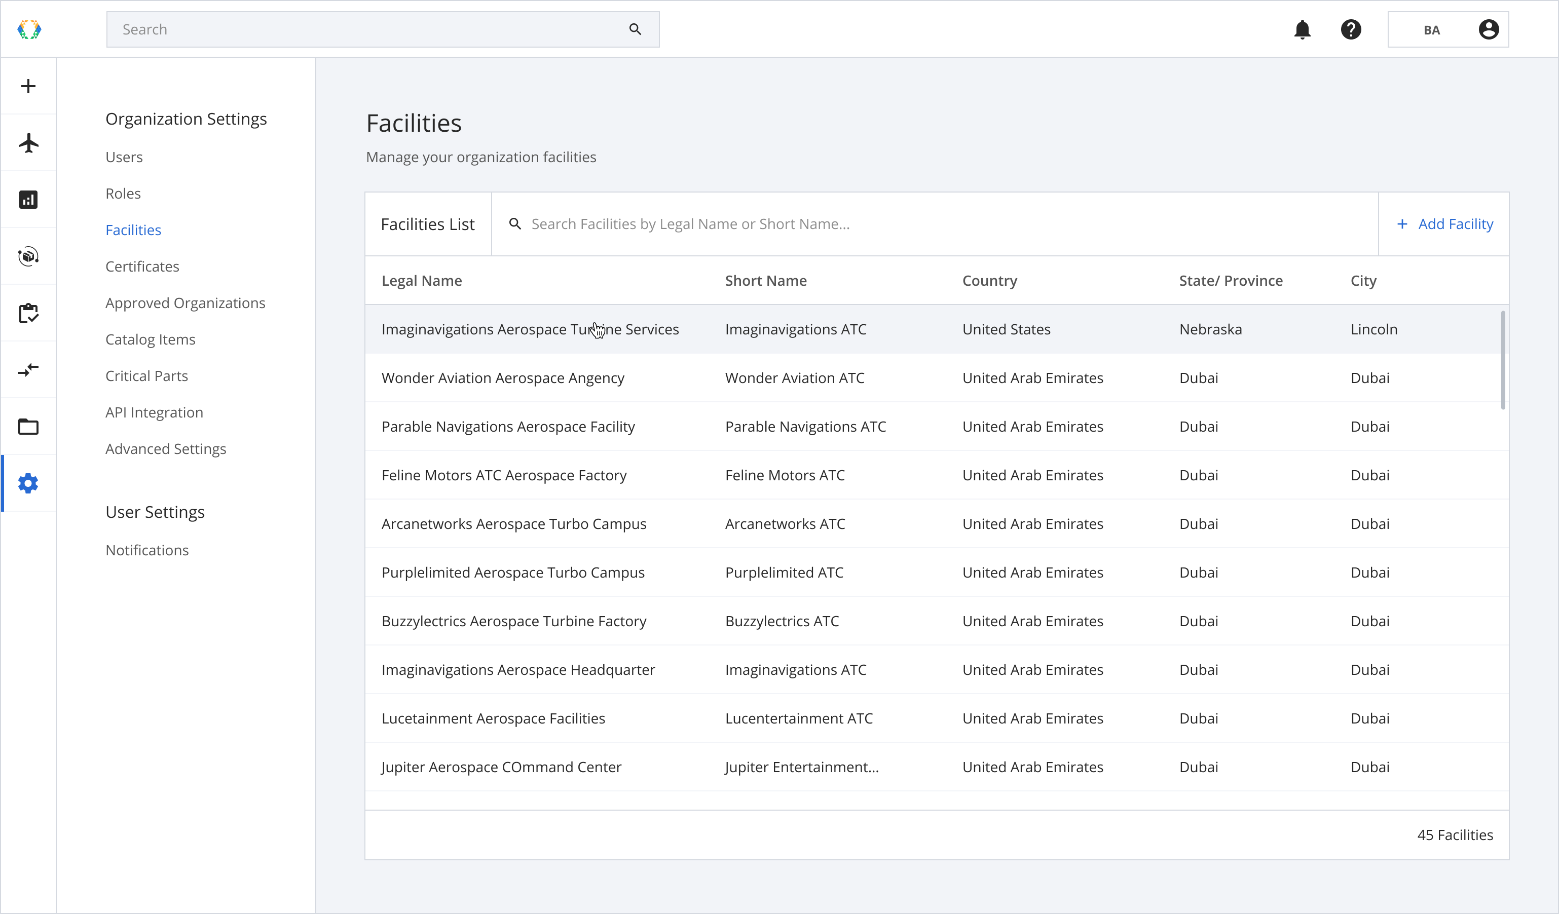Image resolution: width=1559 pixels, height=914 pixels.
Task: Open Users settings
Action: click(x=124, y=157)
